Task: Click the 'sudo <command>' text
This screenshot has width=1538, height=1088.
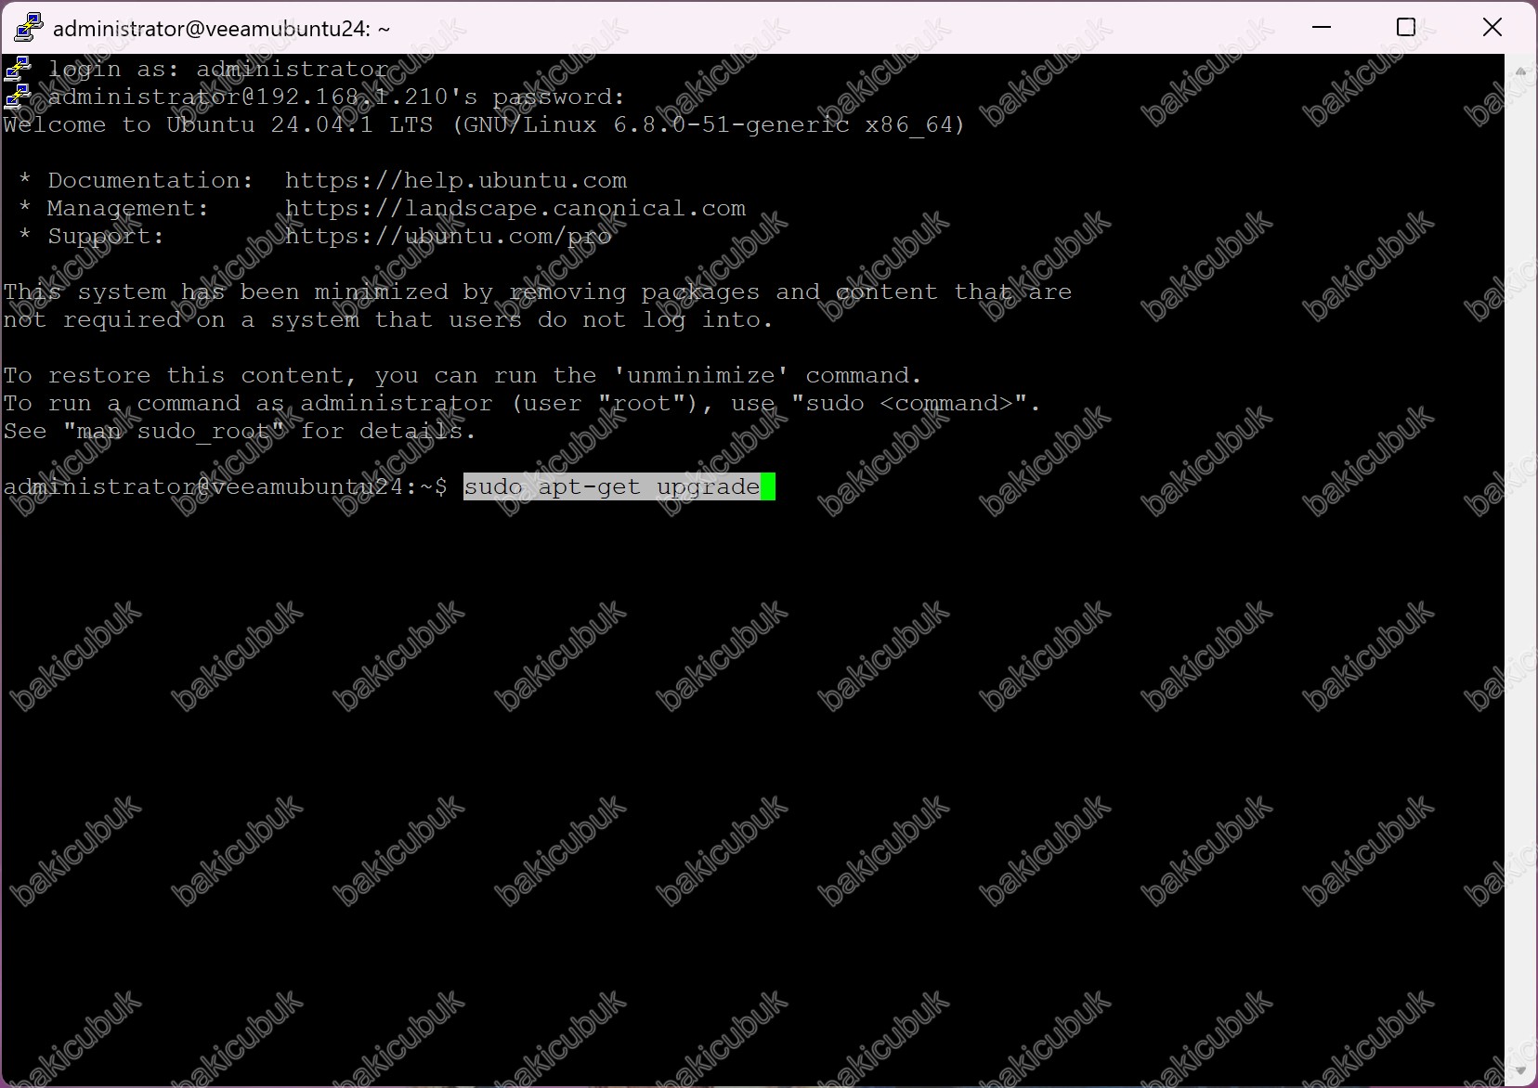Action: pyautogui.click(x=909, y=403)
